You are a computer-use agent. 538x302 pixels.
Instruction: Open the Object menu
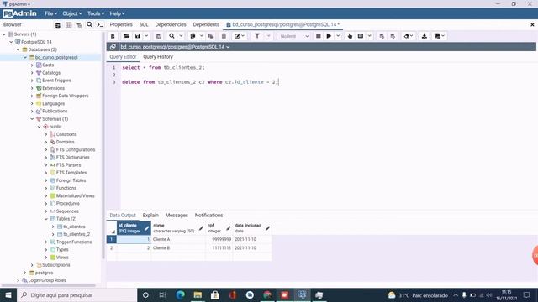click(72, 13)
